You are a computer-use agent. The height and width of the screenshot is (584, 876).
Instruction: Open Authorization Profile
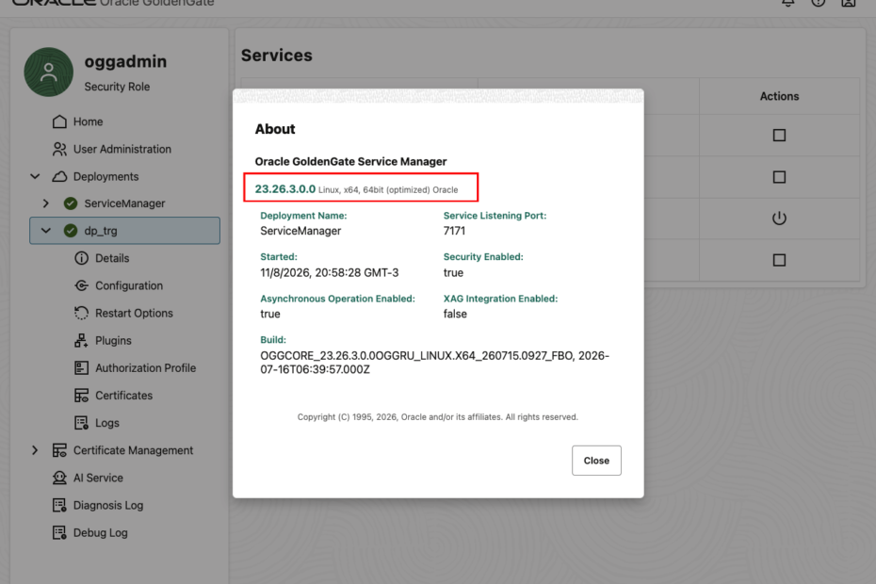coord(145,367)
